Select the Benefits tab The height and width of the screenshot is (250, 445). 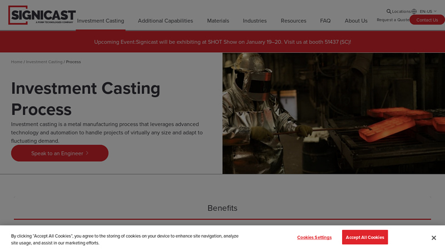pyautogui.click(x=222, y=208)
